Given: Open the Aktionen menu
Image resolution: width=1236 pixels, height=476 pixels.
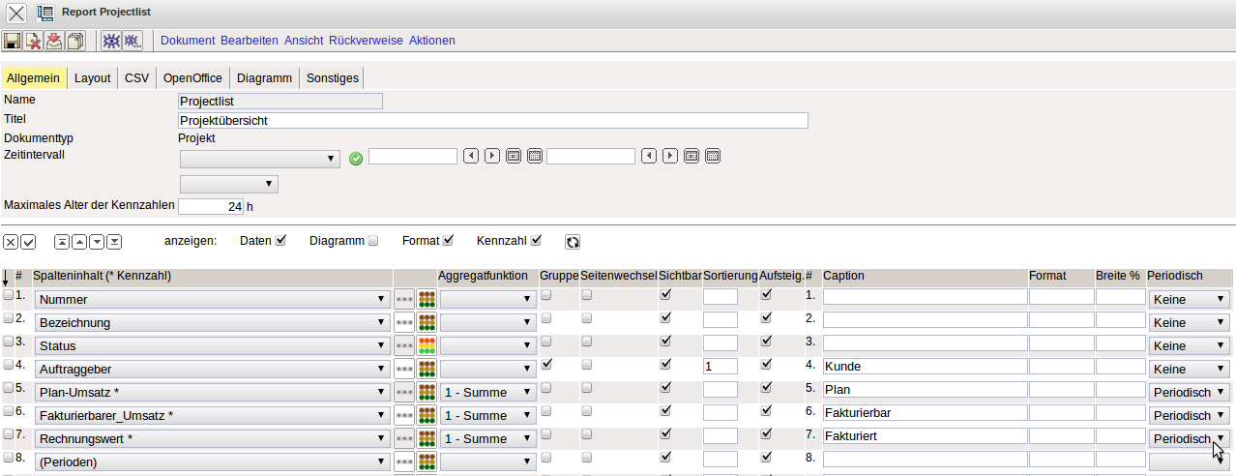Looking at the screenshot, I should point(431,41).
